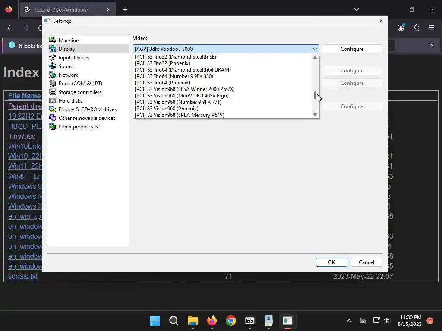Open the volume control in system tray
442x331 pixels.
(x=387, y=321)
